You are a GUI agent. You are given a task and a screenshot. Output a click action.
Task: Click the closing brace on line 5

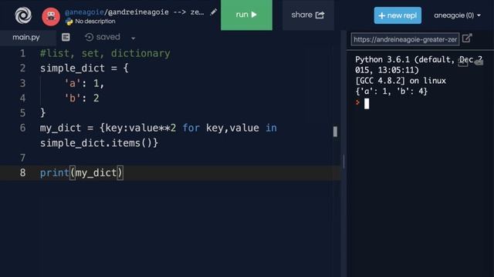(x=43, y=113)
